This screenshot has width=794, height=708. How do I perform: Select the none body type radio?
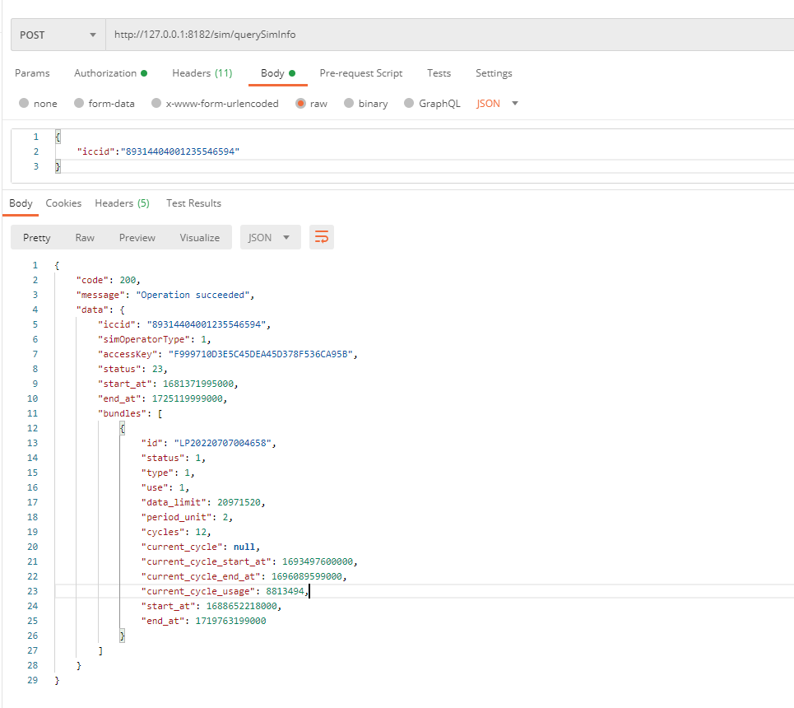[x=25, y=104]
